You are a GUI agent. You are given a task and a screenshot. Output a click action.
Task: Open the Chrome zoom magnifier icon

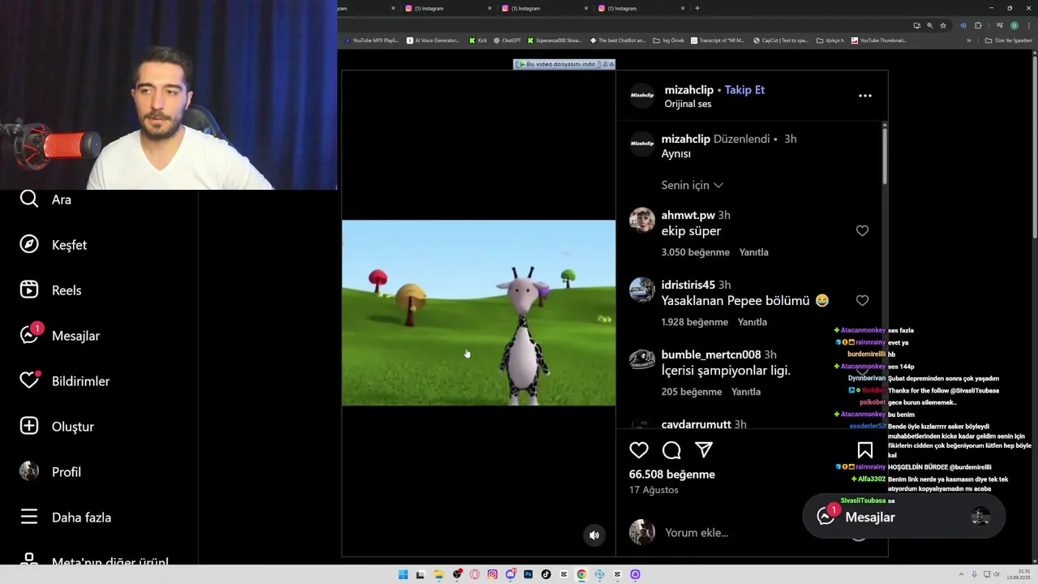930,25
